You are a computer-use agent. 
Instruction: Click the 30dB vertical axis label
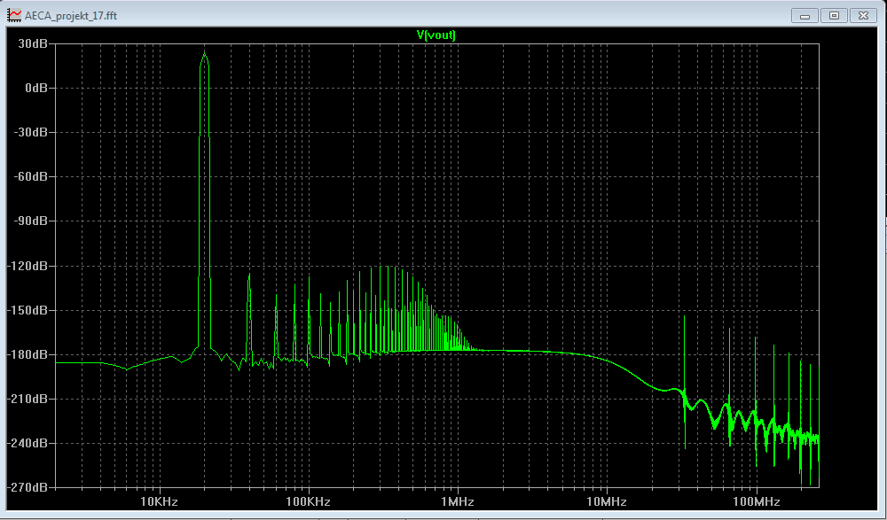32,43
